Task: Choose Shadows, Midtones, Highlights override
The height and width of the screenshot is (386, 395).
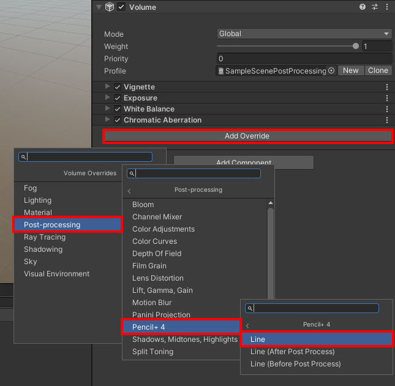Action: (181, 339)
